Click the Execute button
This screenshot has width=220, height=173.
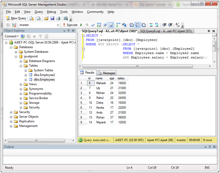[x=70, y=25]
